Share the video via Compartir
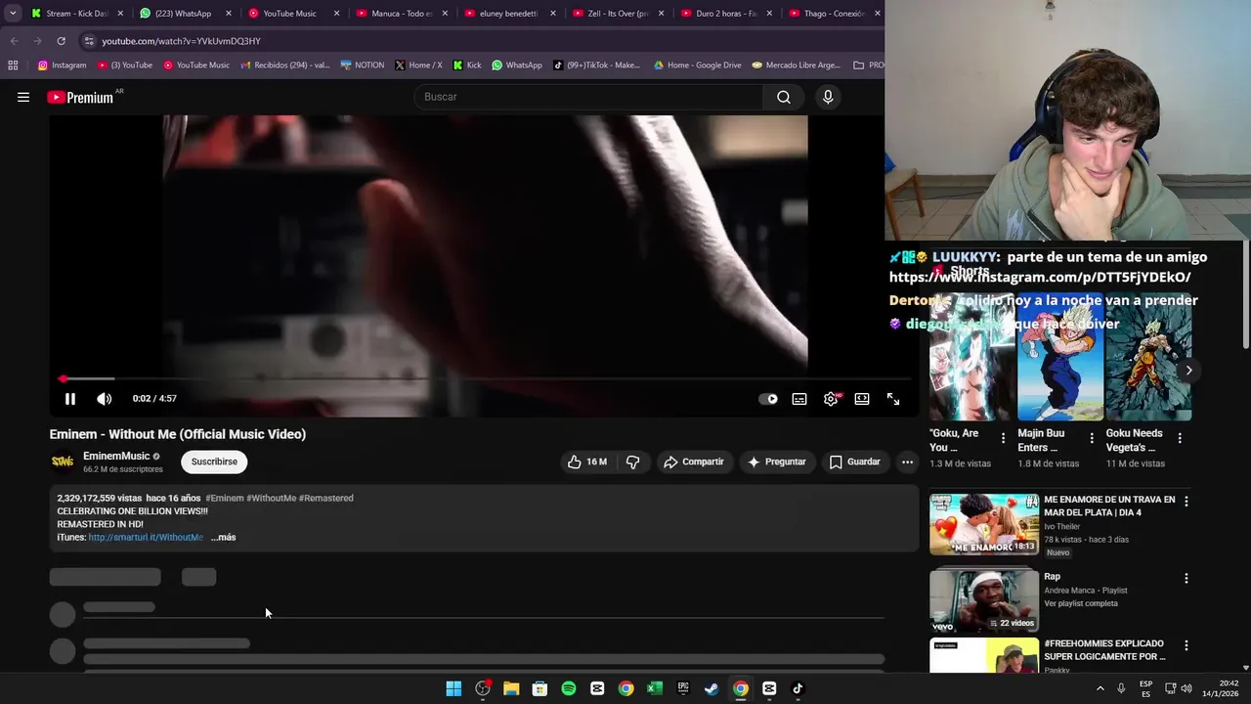This screenshot has height=704, width=1251. [x=694, y=462]
